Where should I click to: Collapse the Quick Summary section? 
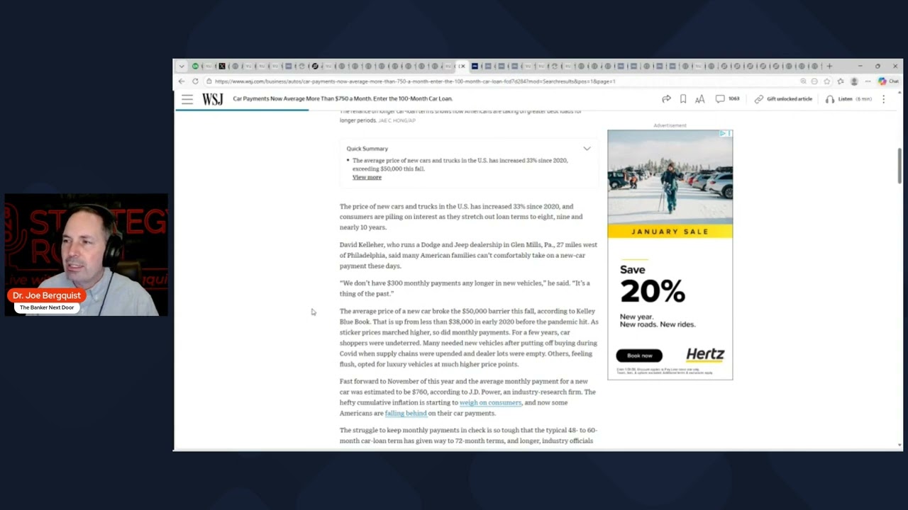[587, 149]
